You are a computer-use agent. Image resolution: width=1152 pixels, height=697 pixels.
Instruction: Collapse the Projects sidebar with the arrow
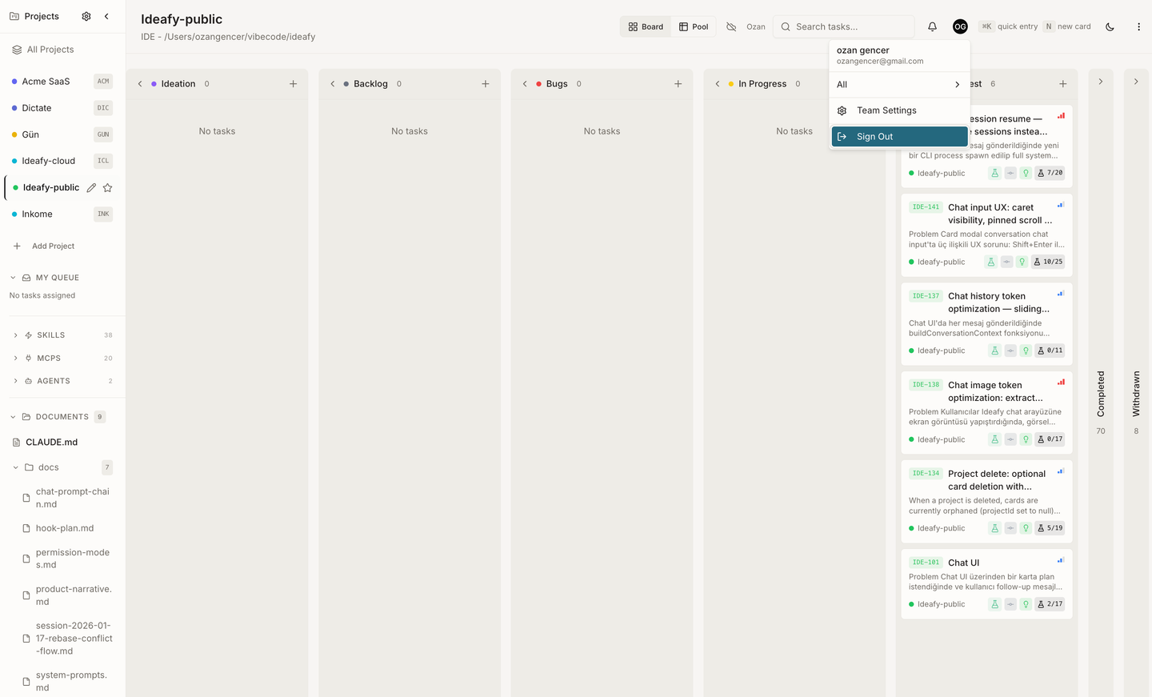[x=106, y=16]
